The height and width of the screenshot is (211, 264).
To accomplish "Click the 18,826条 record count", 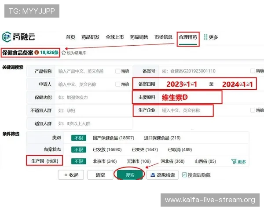I will (49, 52).
